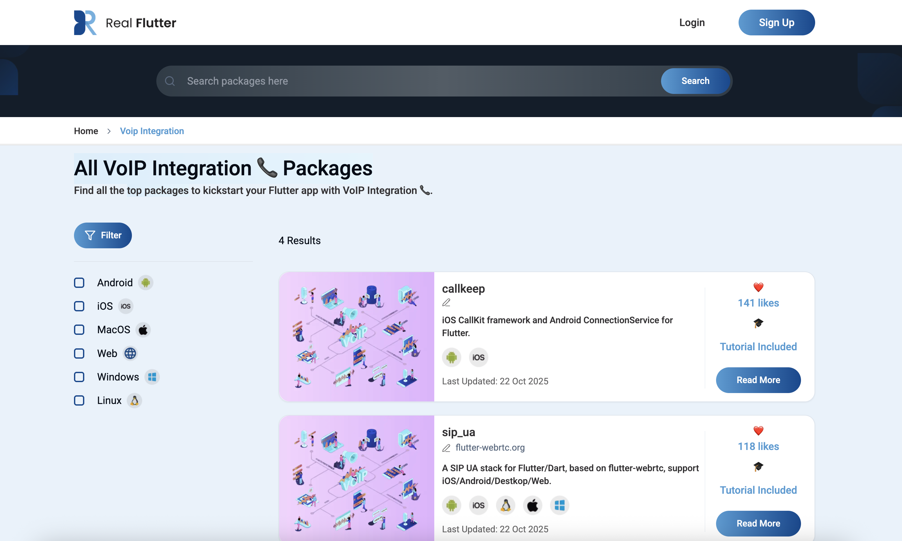Click the Real Flutter logo icon
902x541 pixels.
(x=85, y=23)
